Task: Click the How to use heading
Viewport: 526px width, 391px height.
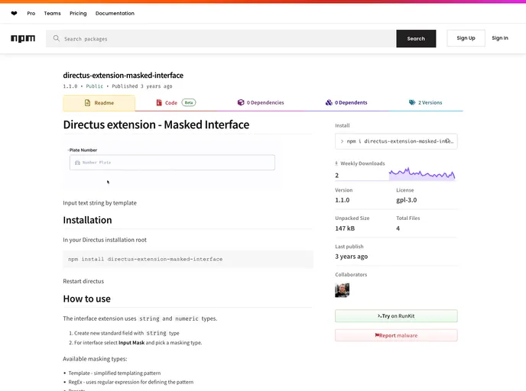Action: point(86,299)
